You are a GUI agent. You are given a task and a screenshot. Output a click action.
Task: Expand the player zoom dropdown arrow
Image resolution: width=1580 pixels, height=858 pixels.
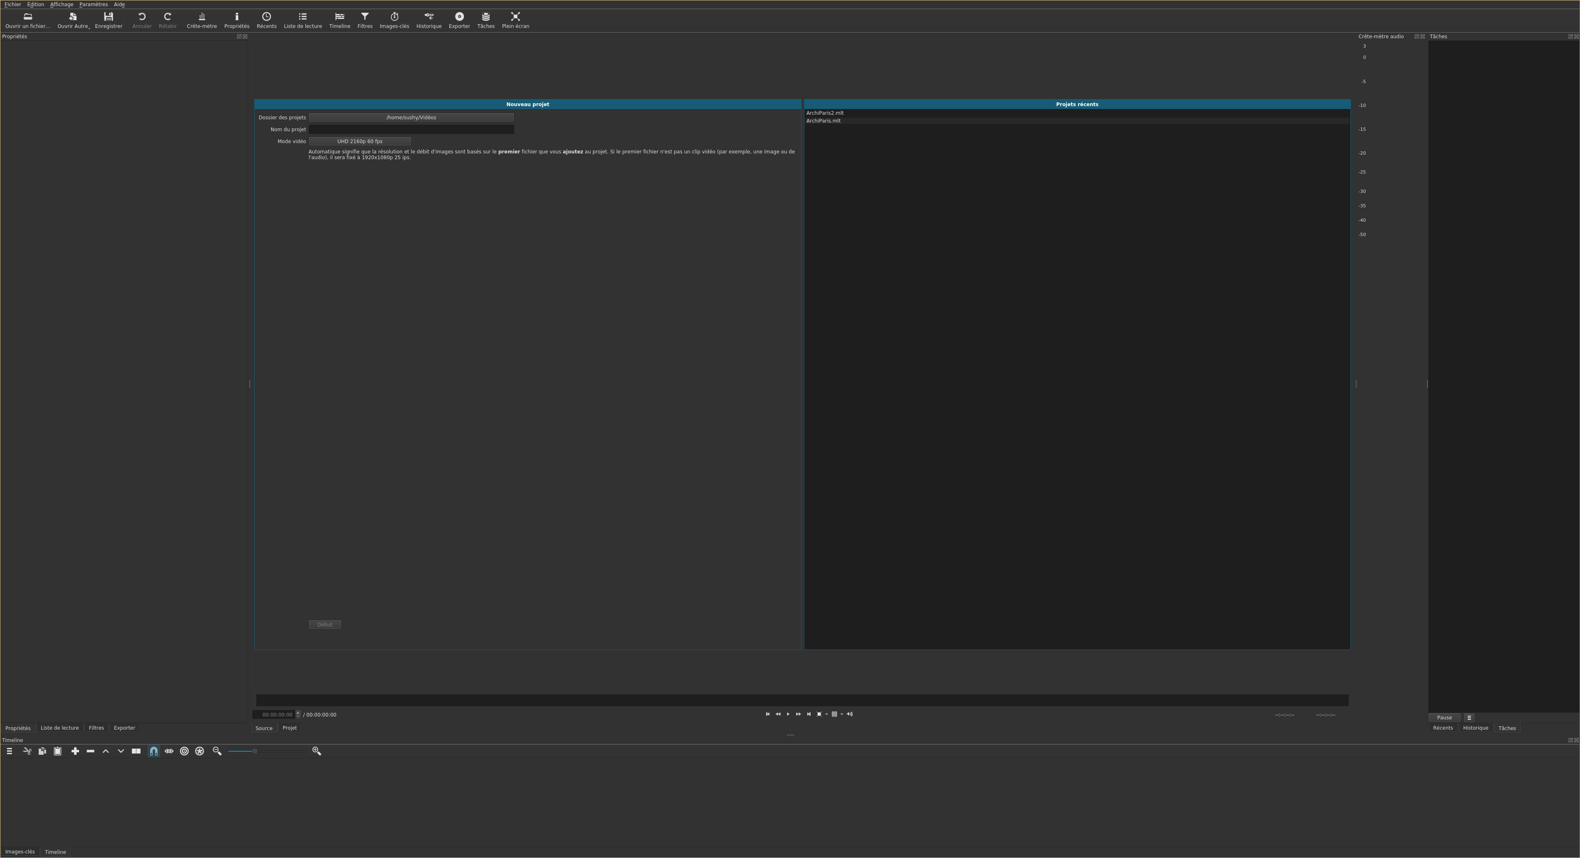(827, 714)
